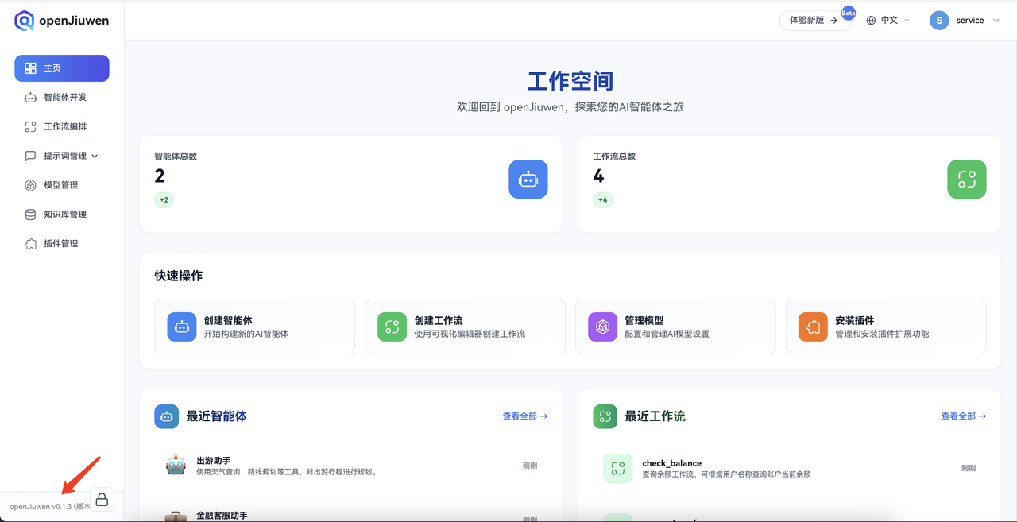Open the 中文 language dropdown
The height and width of the screenshot is (522, 1017).
click(x=888, y=21)
